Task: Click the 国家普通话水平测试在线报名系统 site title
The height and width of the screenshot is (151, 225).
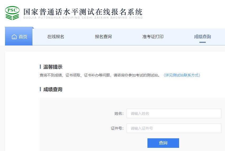Action: pos(83,12)
